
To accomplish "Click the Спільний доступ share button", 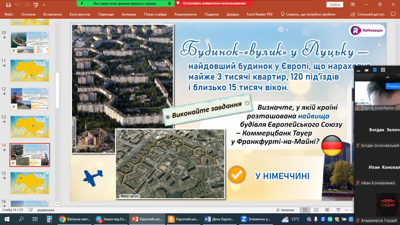I will point(367,14).
